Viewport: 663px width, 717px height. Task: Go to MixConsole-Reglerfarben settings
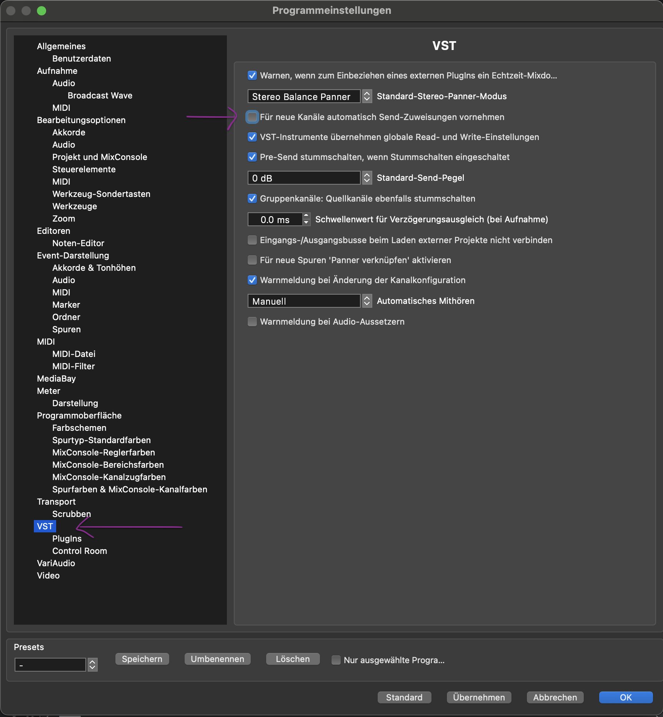click(103, 452)
